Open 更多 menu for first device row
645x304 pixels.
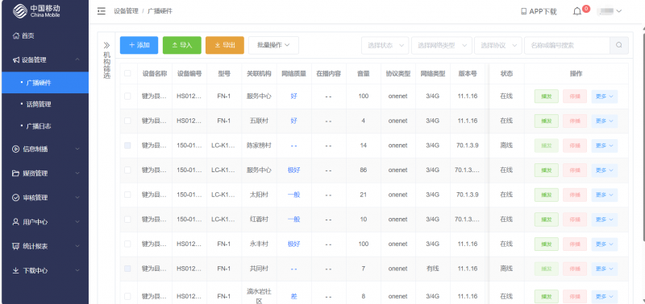(x=604, y=97)
